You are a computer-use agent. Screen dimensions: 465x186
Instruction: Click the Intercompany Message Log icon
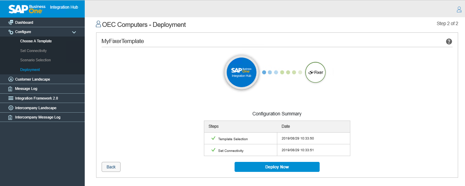click(x=11, y=117)
